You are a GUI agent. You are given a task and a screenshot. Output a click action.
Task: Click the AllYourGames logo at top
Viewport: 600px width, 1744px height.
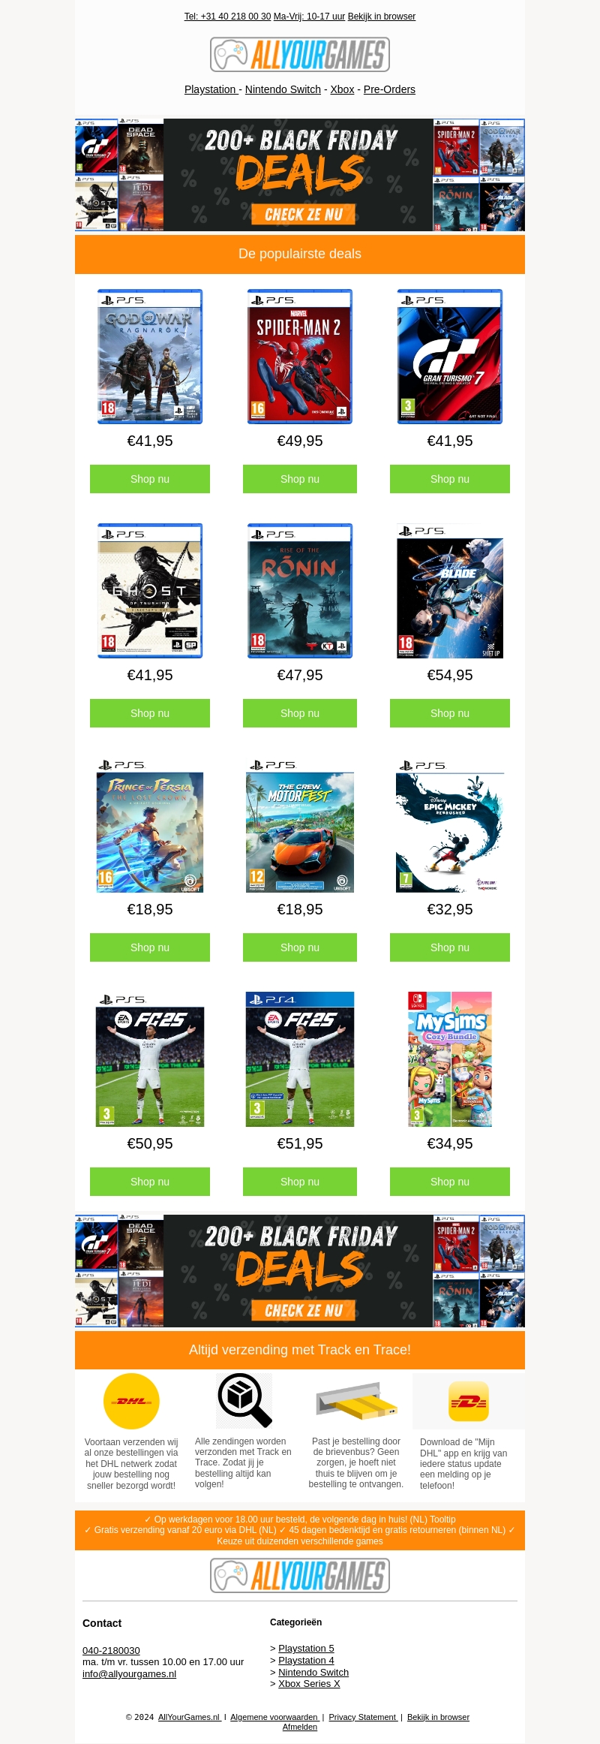pos(300,54)
